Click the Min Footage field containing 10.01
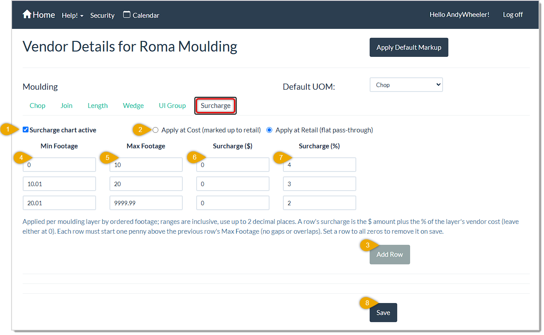 click(59, 184)
